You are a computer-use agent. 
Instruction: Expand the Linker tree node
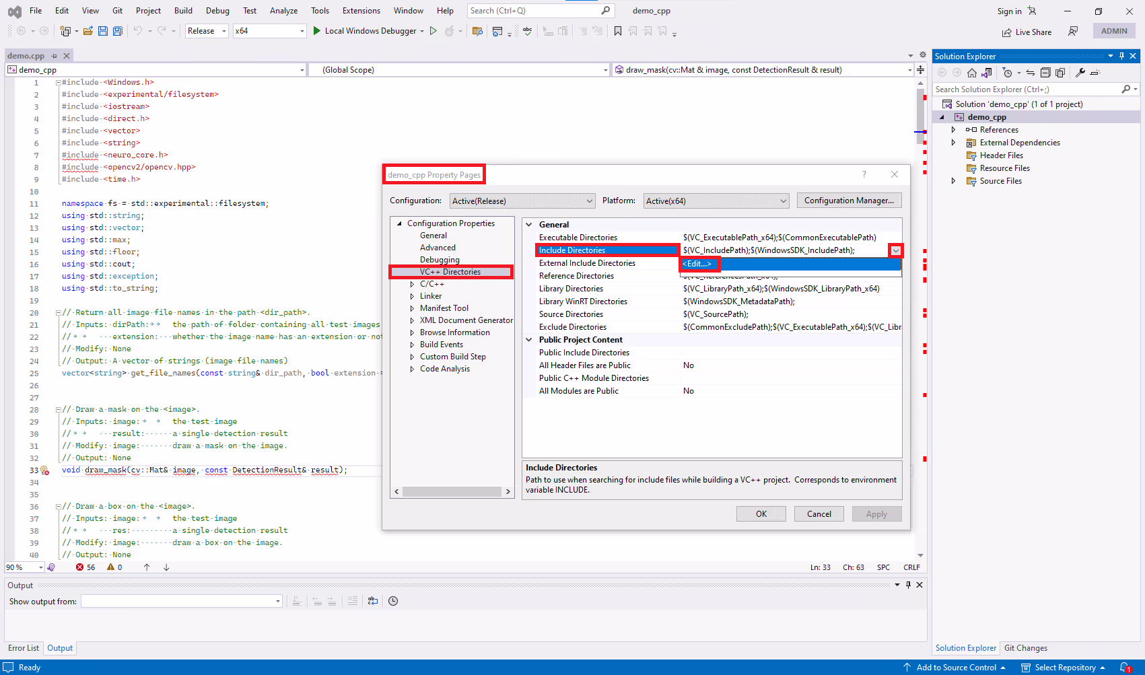pyautogui.click(x=412, y=297)
